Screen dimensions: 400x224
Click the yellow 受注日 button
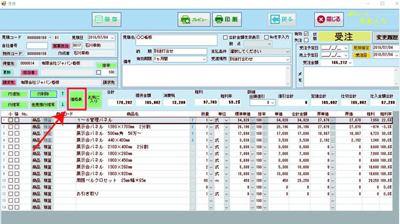(361, 55)
